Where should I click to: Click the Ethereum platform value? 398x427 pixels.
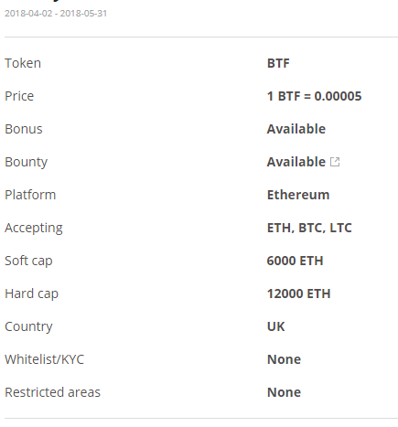pos(298,195)
